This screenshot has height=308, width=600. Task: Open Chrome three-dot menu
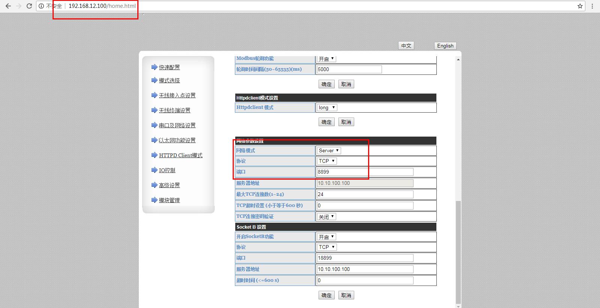592,6
